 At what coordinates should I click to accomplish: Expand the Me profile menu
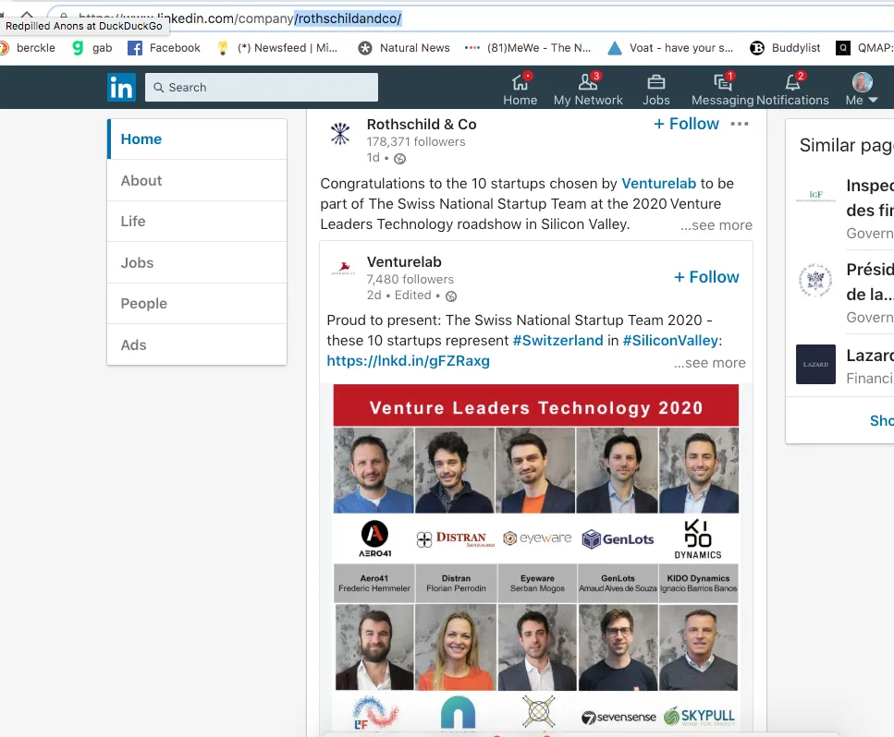pyautogui.click(x=862, y=90)
